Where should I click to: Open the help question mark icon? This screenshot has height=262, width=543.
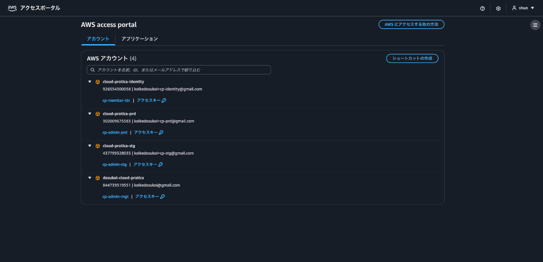(482, 8)
